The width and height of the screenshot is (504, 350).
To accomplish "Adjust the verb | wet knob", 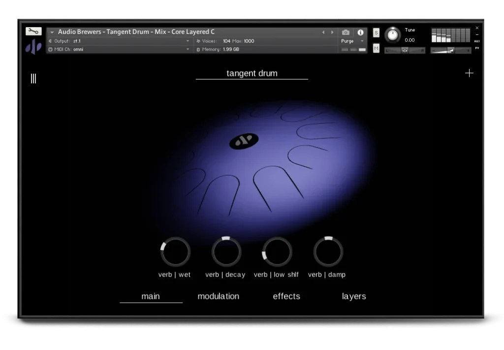I will (x=175, y=252).
